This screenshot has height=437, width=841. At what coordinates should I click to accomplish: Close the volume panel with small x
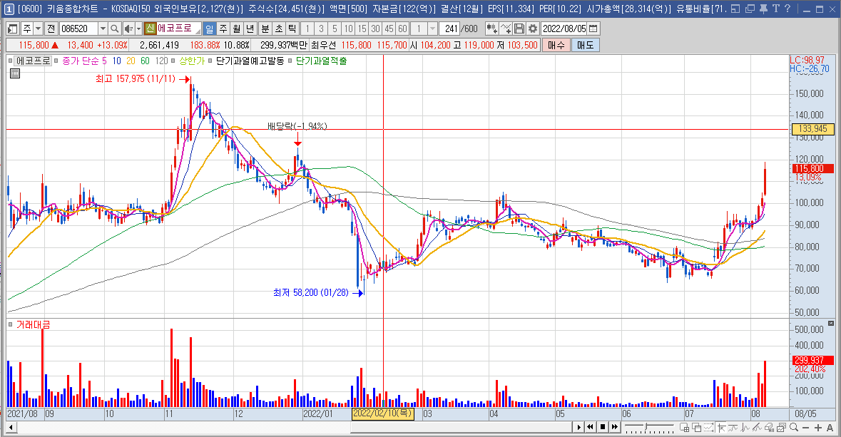pyautogui.click(x=831, y=324)
